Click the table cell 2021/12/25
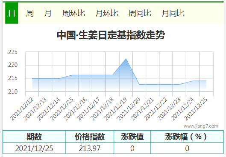Screen dimensions: 226x157 [34, 148]
